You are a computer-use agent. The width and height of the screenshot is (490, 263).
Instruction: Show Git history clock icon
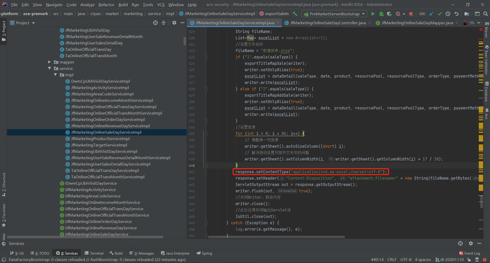point(448,14)
